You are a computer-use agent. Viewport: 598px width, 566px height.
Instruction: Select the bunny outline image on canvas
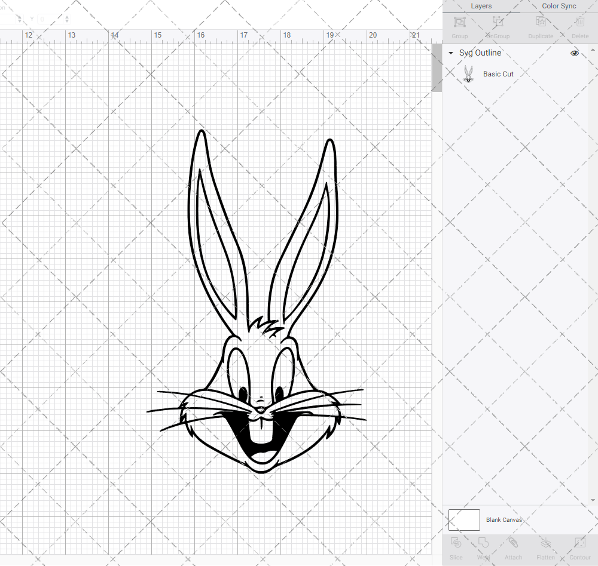pyautogui.click(x=257, y=302)
